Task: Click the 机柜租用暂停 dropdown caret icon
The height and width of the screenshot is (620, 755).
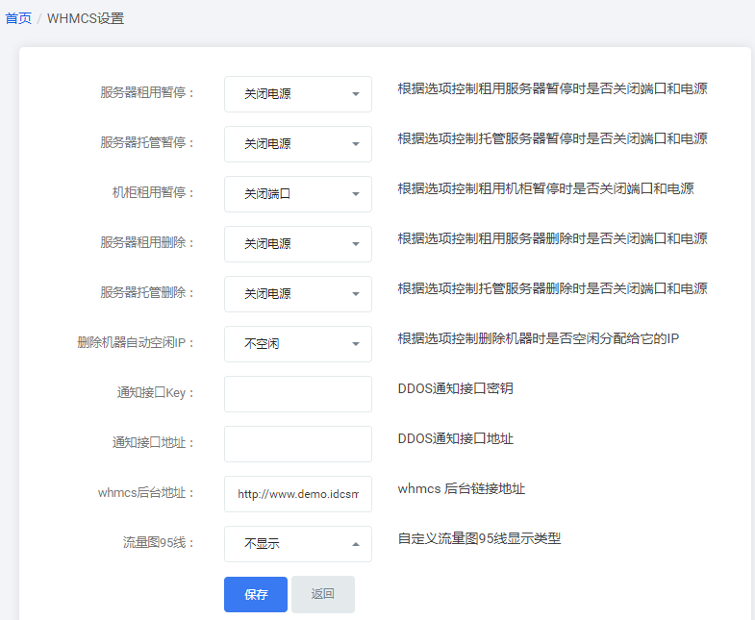Action: tap(356, 194)
